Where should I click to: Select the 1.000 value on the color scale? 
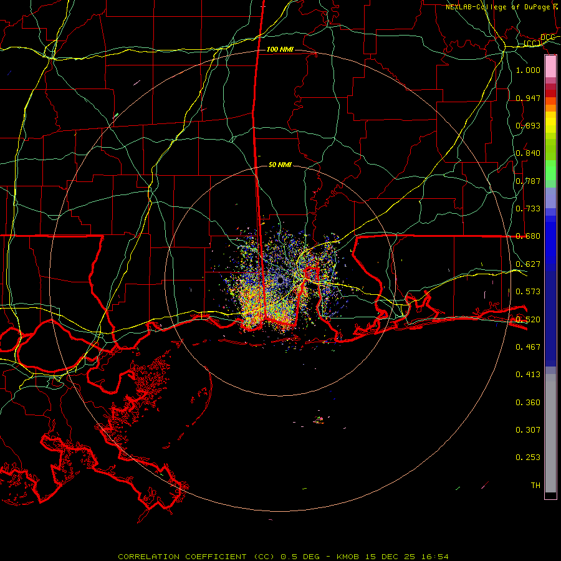(528, 70)
